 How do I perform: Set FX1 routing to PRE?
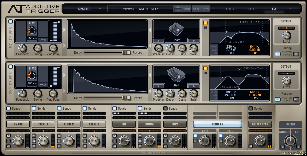tap(277, 54)
